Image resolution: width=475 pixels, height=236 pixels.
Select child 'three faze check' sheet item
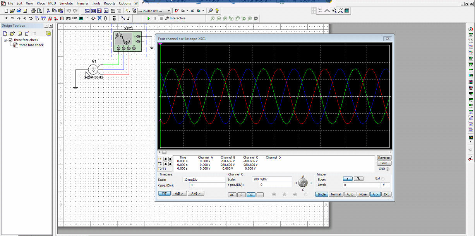click(x=31, y=45)
